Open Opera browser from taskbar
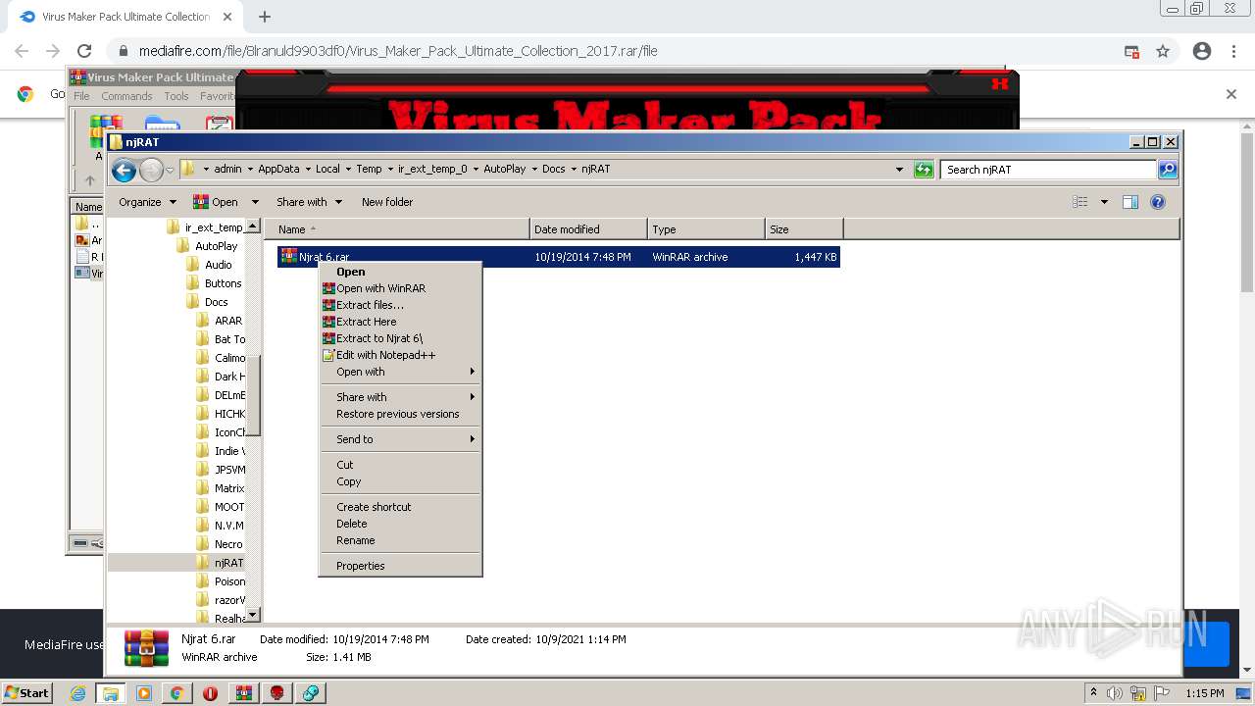The image size is (1255, 706). [x=210, y=693]
